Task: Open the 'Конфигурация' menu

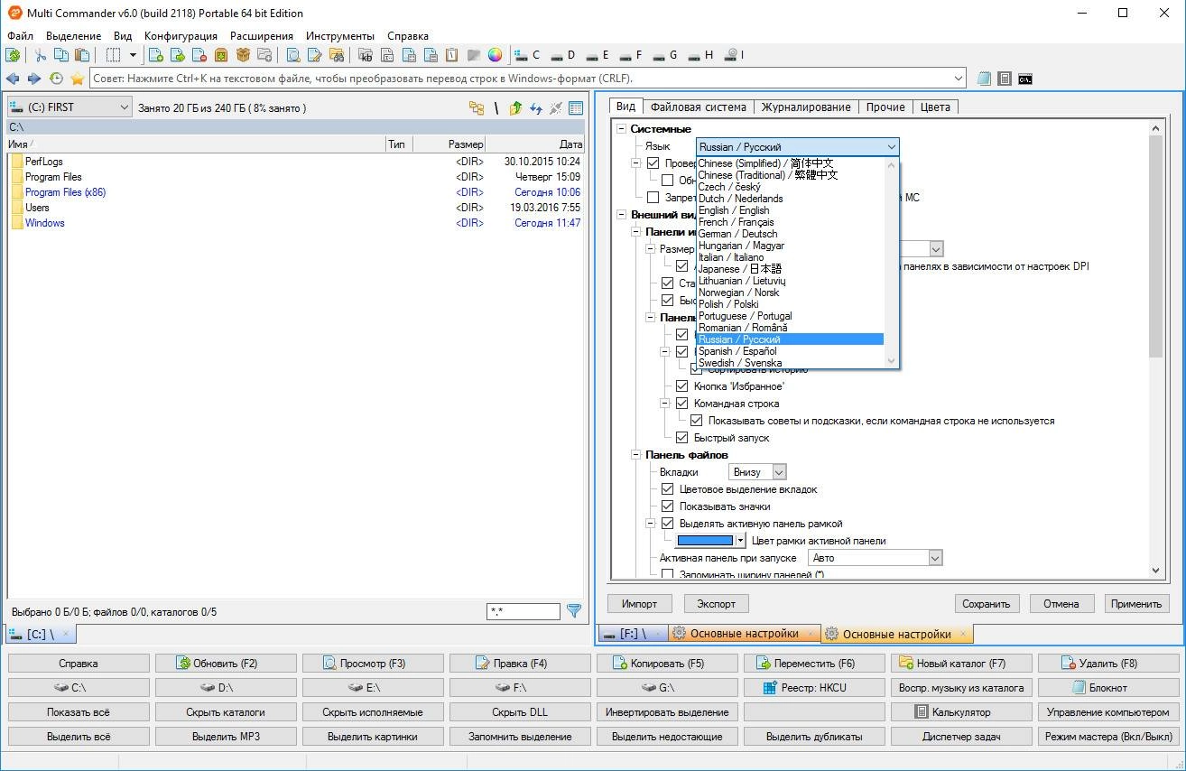Action: (x=181, y=36)
